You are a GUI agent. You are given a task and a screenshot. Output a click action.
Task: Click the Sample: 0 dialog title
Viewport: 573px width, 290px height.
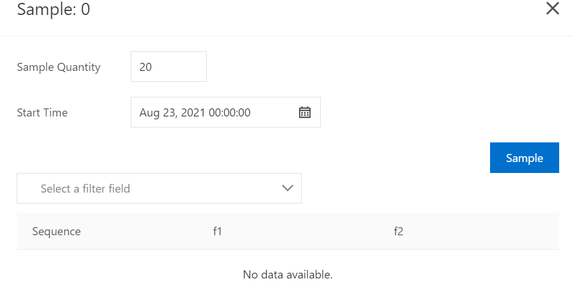coord(54,10)
